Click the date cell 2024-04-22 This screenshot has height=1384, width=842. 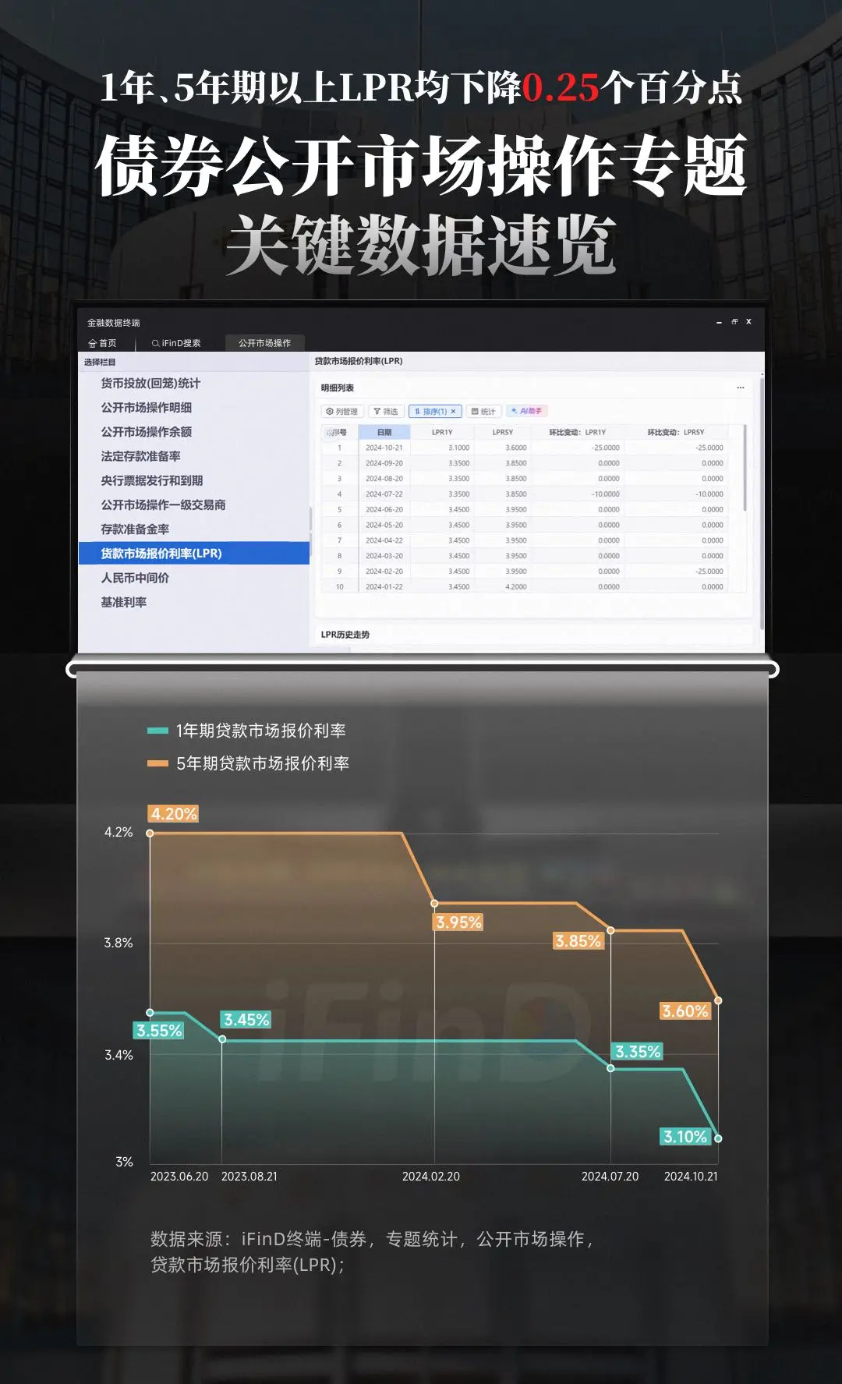pyautogui.click(x=384, y=540)
